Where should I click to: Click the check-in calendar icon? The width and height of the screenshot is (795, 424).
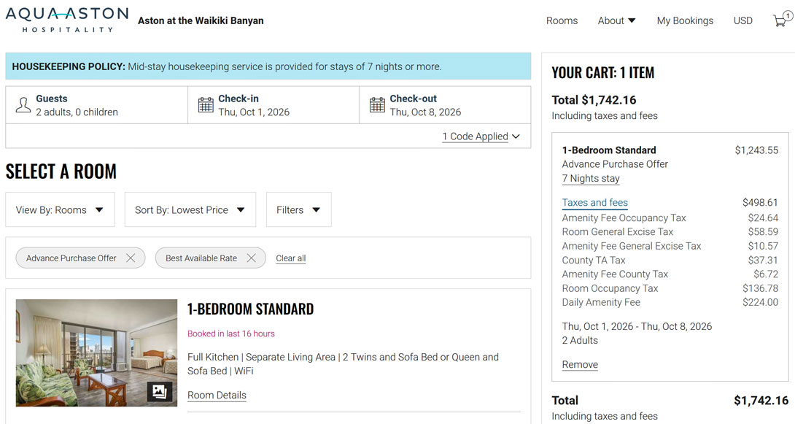coord(206,105)
